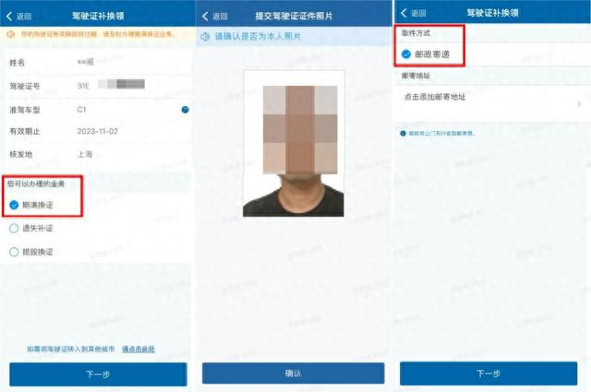
Task: Open the chevron on 点击添加邮寄地址 row
Action: pos(579,103)
